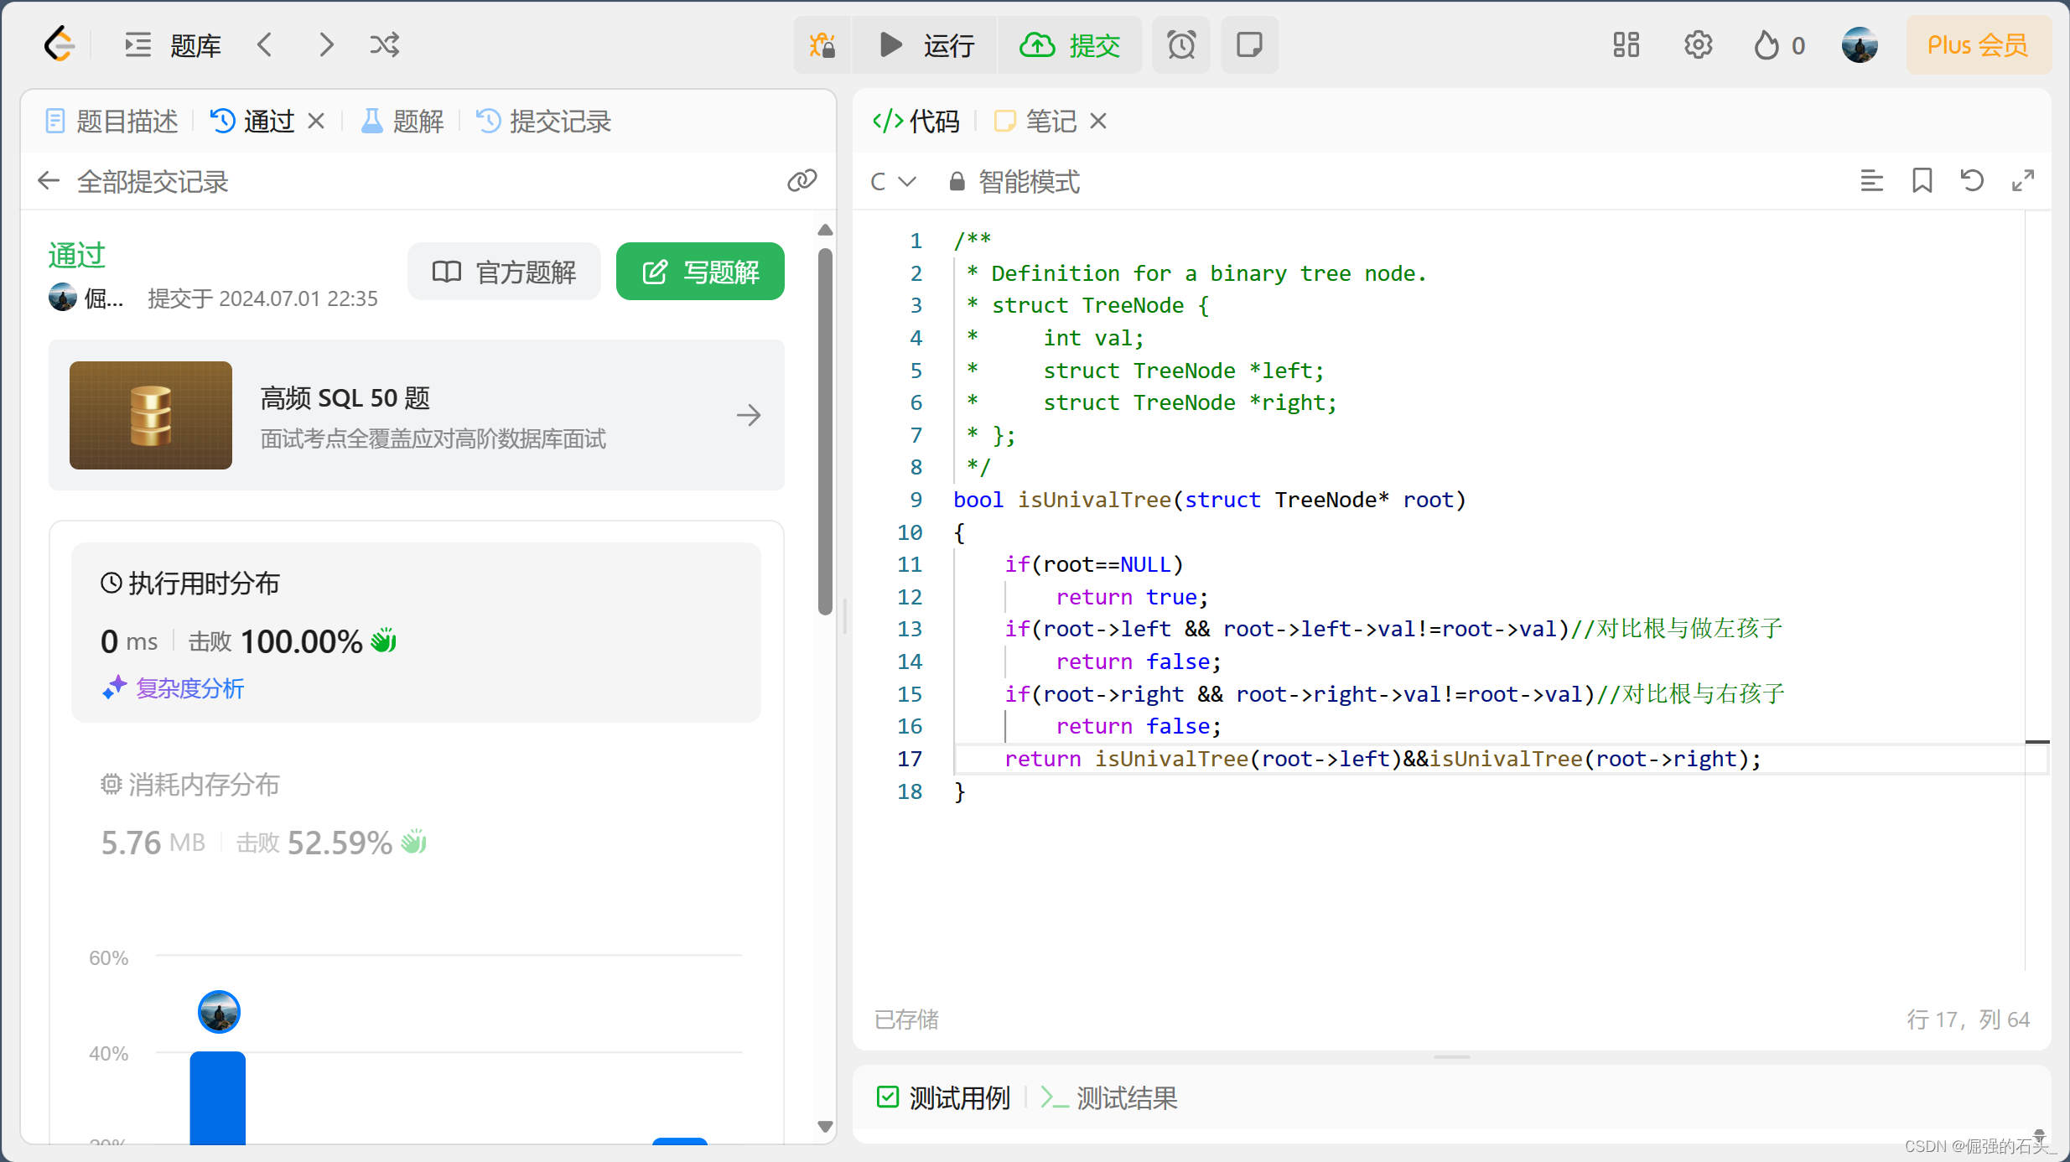Open the layout grid icon
Viewport: 2070px width, 1162px height.
1626,44
